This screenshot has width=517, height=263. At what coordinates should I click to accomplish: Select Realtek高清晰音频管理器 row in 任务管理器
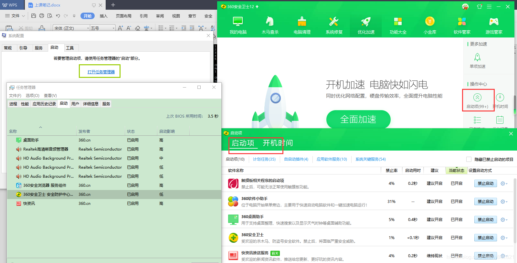point(114,149)
